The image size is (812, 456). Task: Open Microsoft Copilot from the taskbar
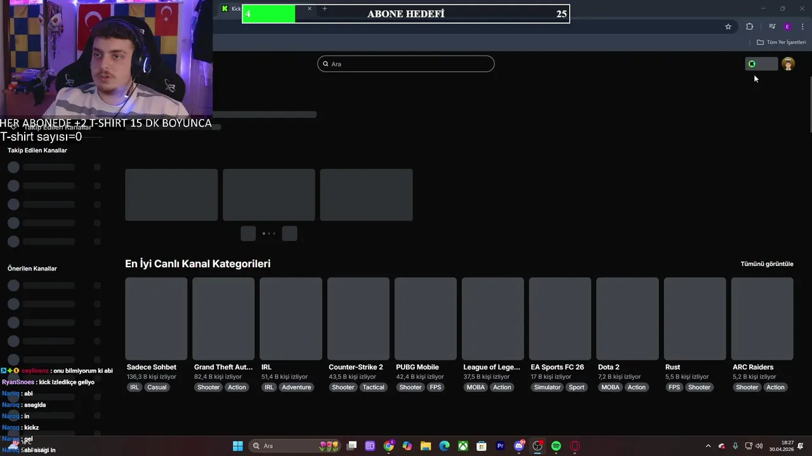pyautogui.click(x=407, y=446)
